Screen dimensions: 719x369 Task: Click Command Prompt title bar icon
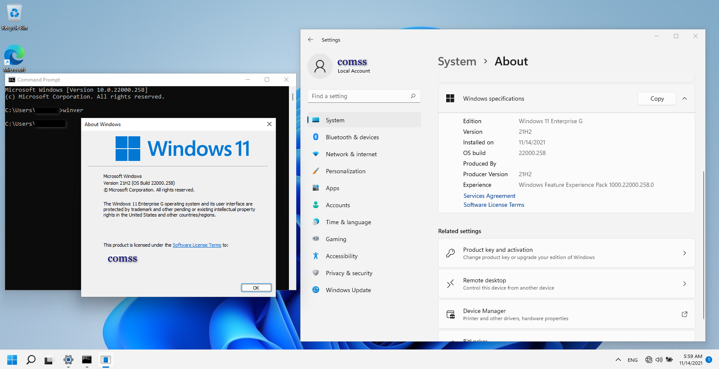coord(12,79)
